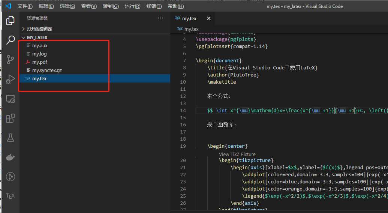
Task: Open the Run and Debug view
Action: [x=10, y=79]
